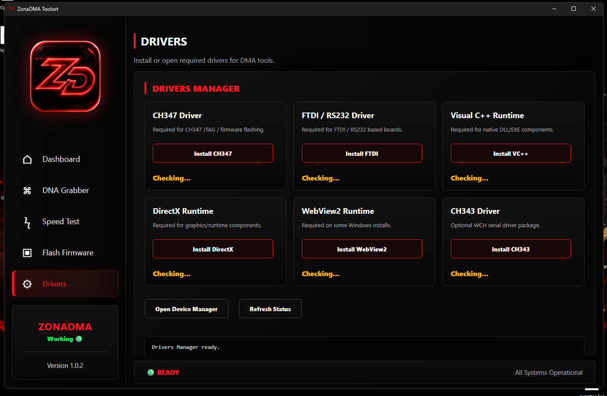Close the ZonaDMA Toolset window
This screenshot has height=396, width=607.
pos(594,9)
